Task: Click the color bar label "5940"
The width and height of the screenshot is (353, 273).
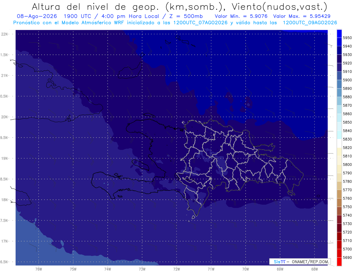Action: click(x=347, y=46)
